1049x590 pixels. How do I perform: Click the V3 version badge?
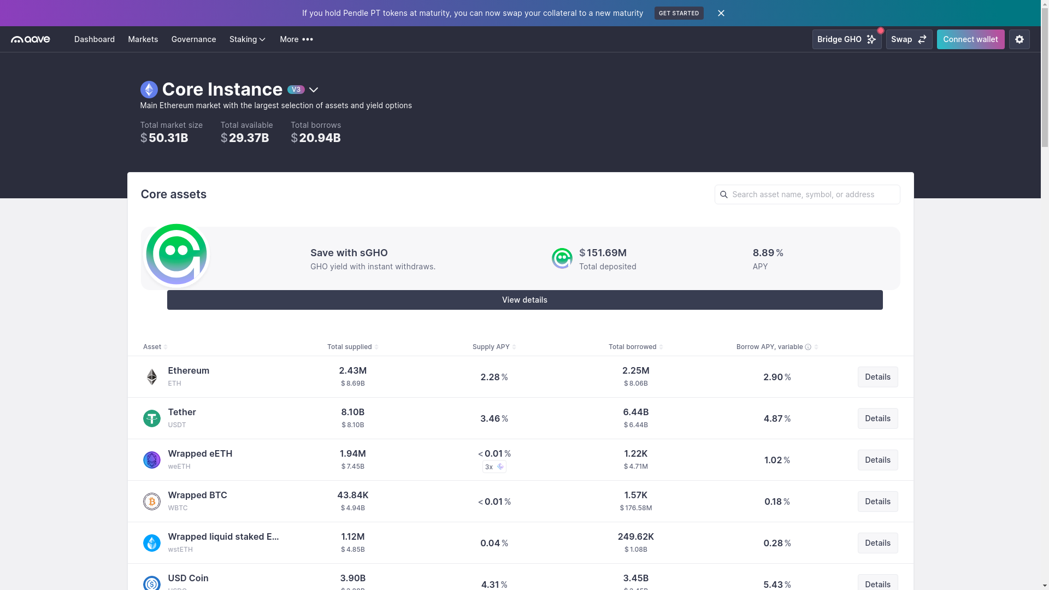coord(296,90)
